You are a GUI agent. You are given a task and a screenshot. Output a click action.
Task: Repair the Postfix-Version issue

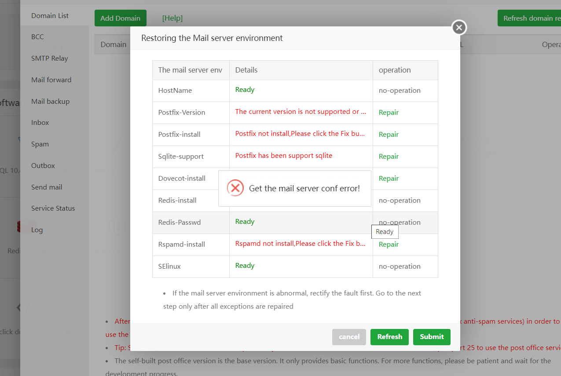point(389,113)
